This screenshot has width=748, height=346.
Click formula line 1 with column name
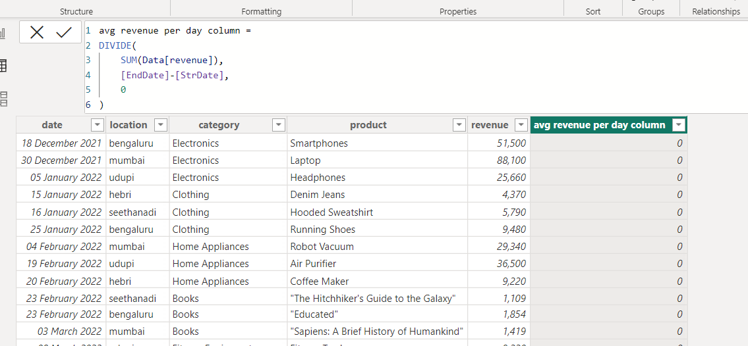tap(175, 31)
